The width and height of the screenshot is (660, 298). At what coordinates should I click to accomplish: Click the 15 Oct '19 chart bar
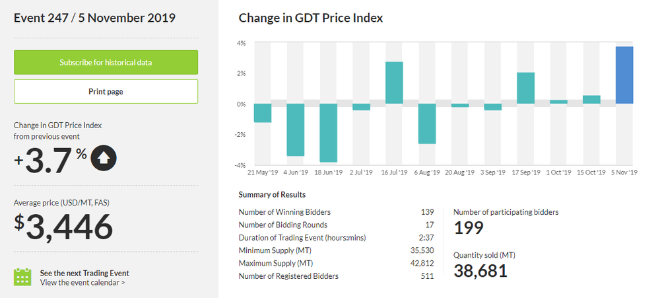(x=591, y=100)
